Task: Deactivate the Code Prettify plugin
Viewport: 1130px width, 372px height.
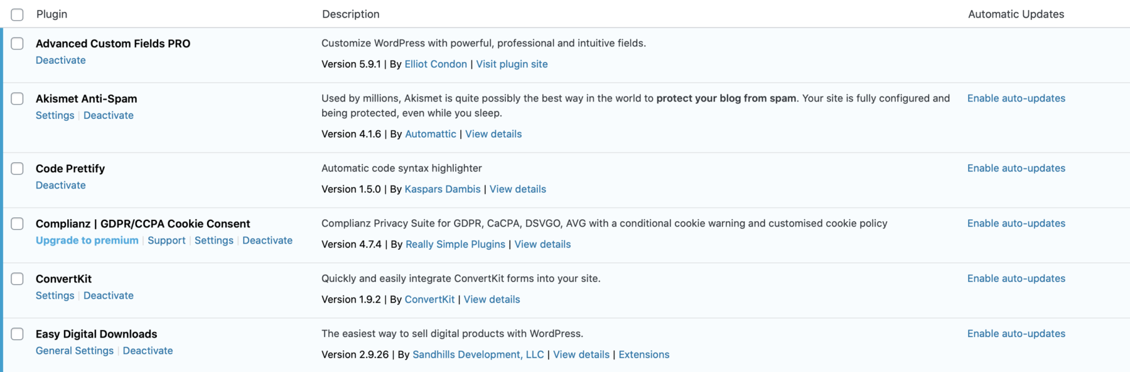Action: click(x=61, y=185)
